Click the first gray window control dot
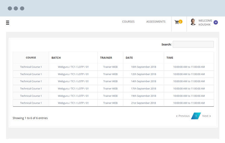Screen dimensions: 225x143 tap(10, 8)
